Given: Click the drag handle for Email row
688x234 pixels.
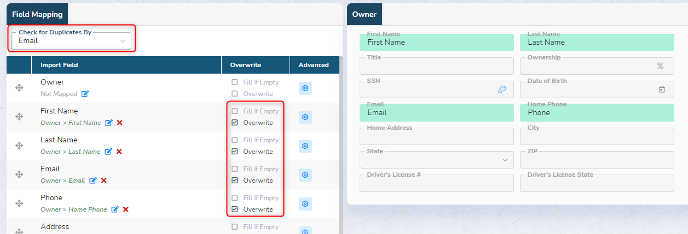Looking at the screenshot, I should coord(19,175).
